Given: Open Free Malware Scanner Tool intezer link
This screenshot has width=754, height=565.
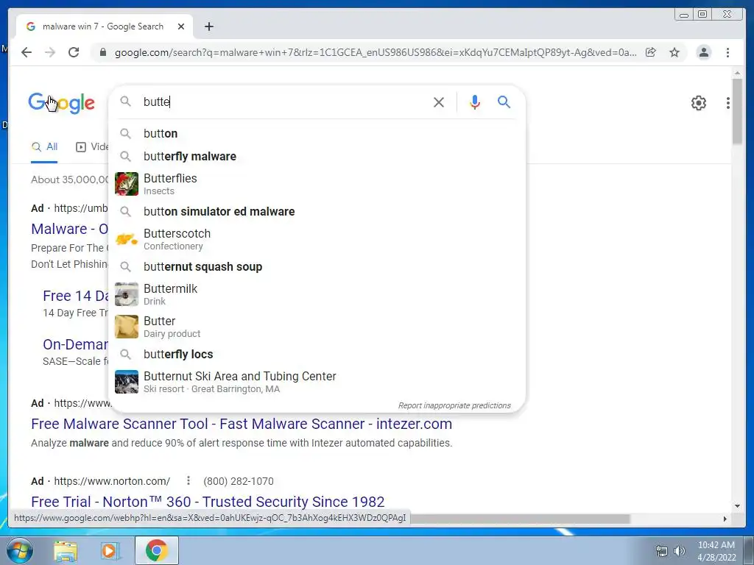Looking at the screenshot, I should [242, 424].
